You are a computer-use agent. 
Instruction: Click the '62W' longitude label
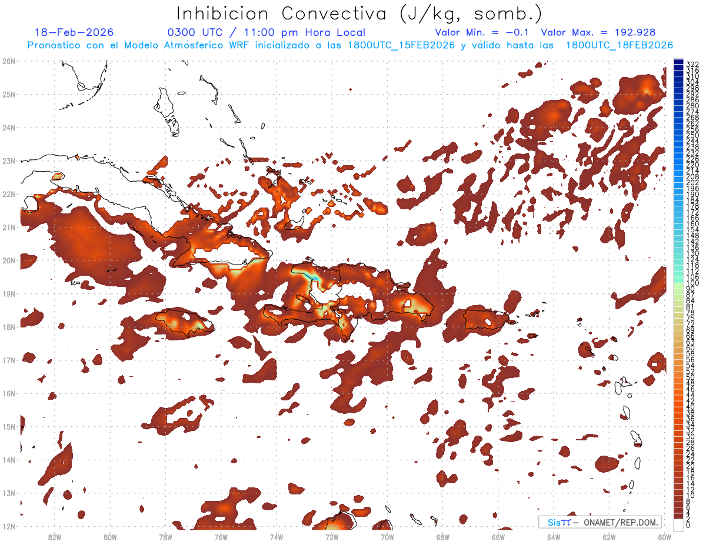[609, 537]
